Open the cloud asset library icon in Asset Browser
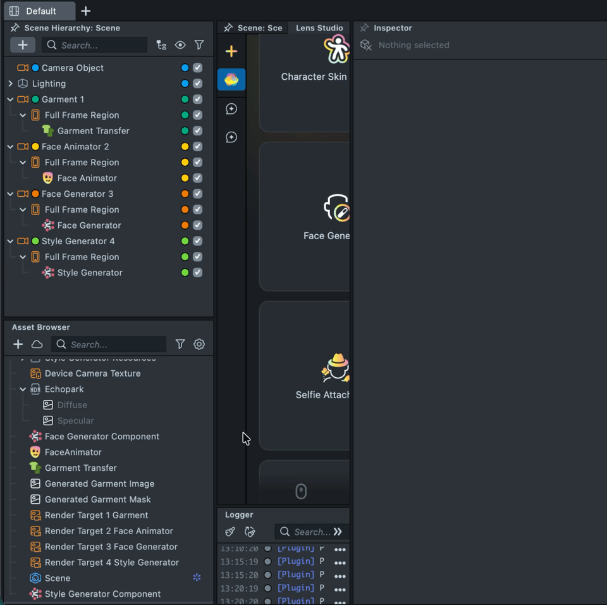 tap(37, 344)
